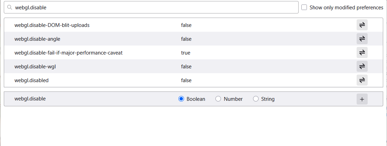Click the new webgl.disable preference name

click(30, 99)
